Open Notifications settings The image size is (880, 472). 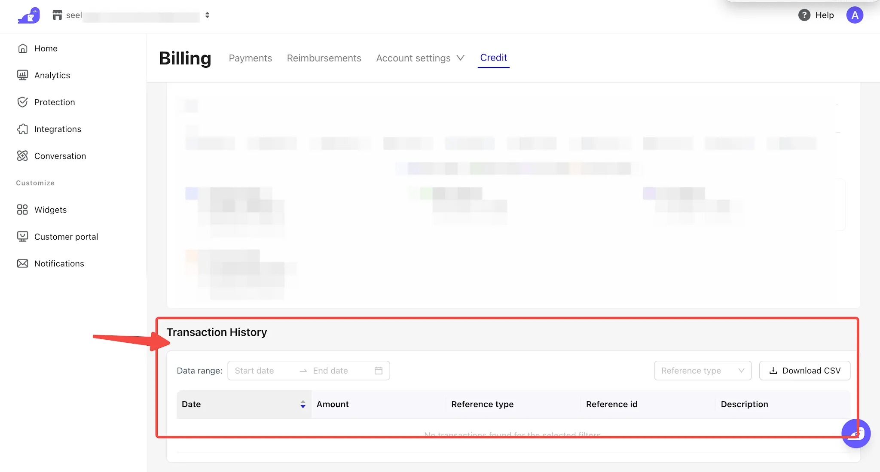59,263
